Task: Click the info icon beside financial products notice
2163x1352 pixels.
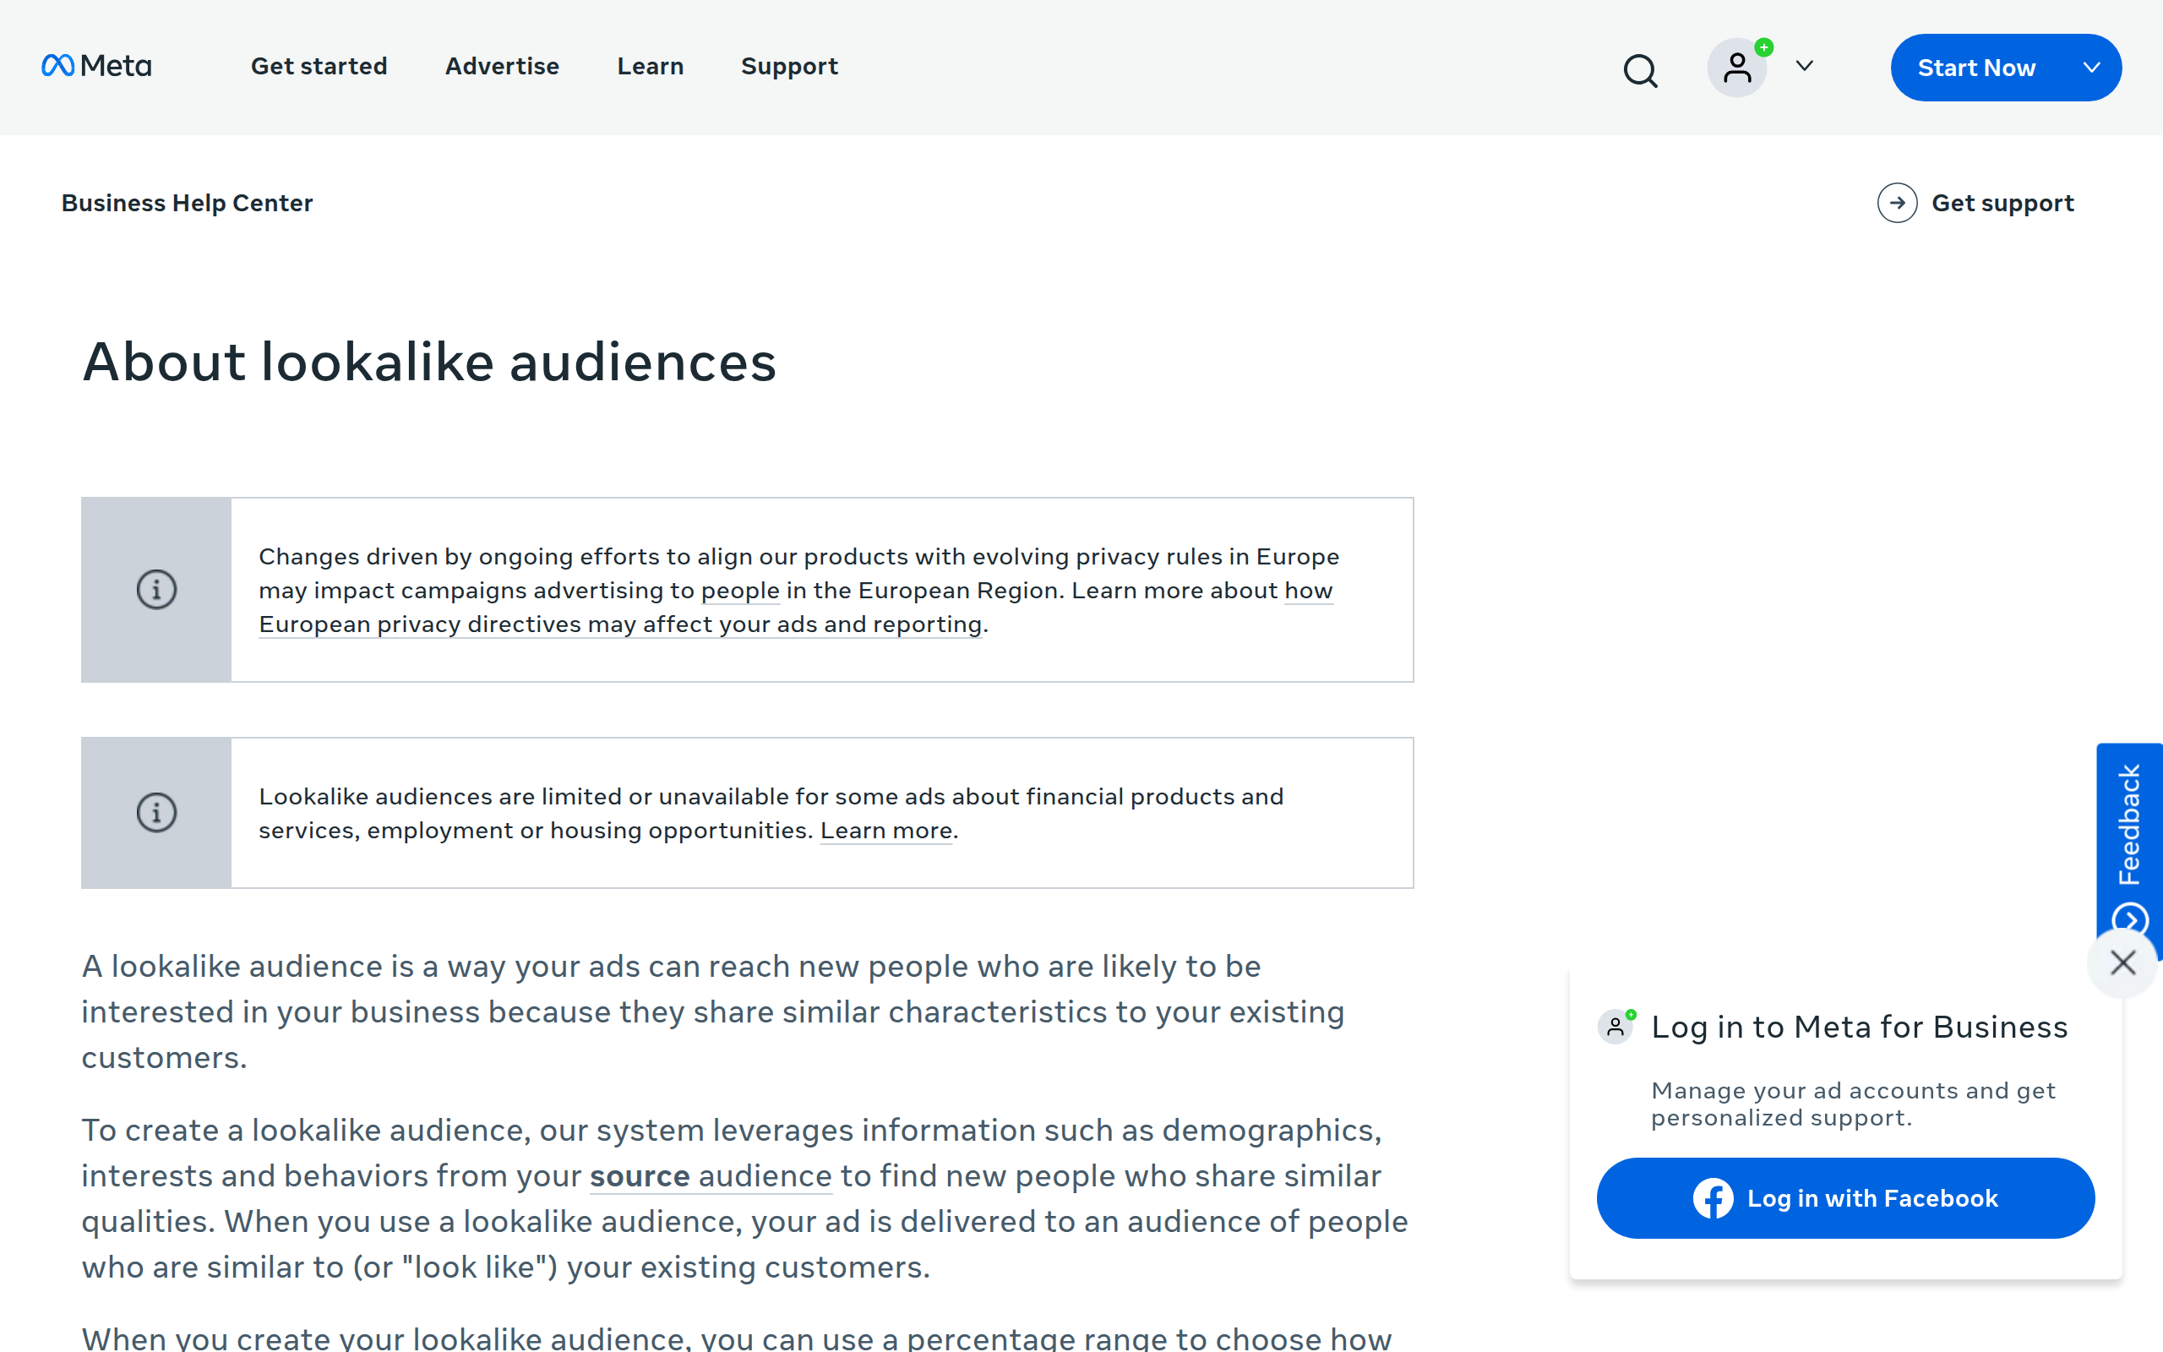Action: coord(156,812)
